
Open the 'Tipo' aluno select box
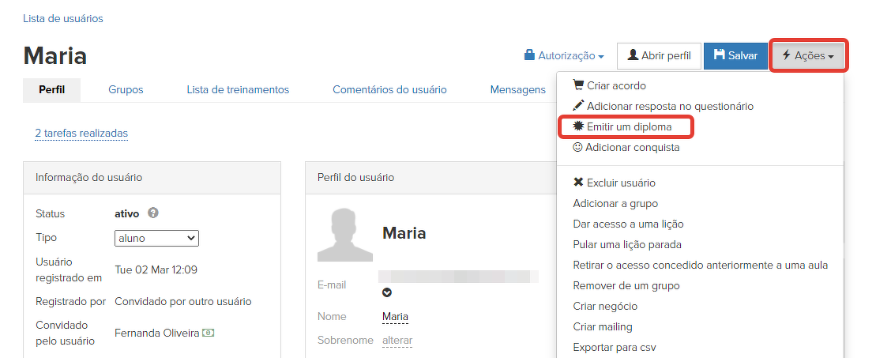click(156, 238)
